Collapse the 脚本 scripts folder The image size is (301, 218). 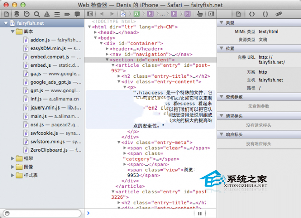[x=13, y=31]
